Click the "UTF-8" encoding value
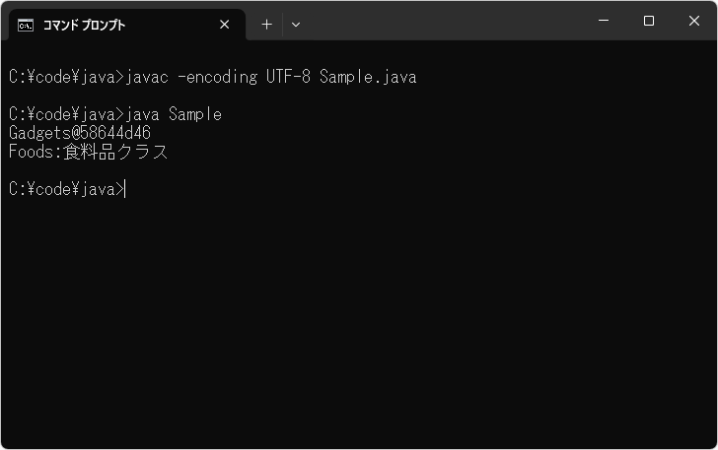The image size is (718, 450). [x=288, y=77]
